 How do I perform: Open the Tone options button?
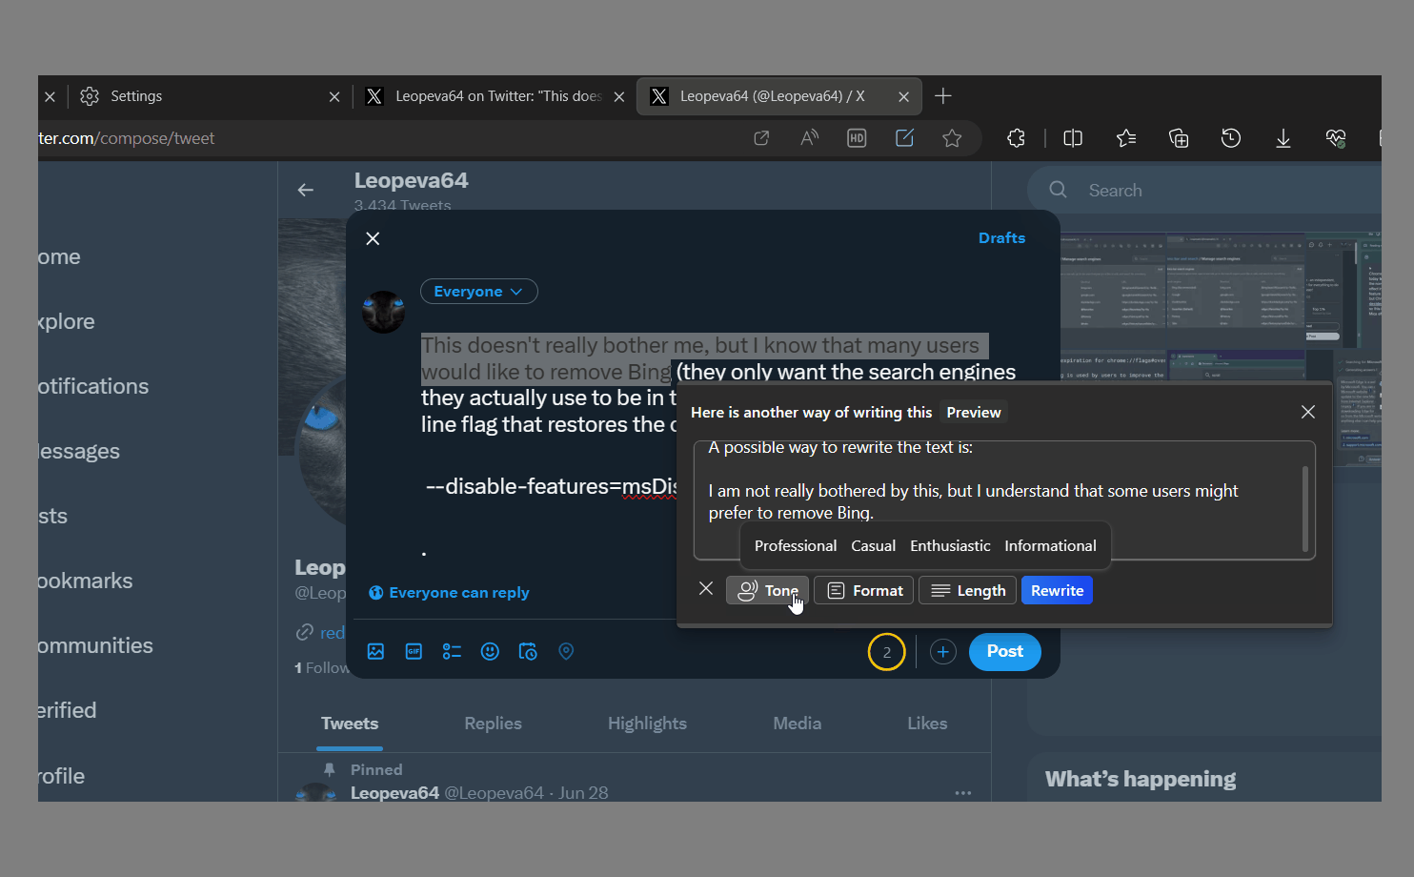pos(767,591)
